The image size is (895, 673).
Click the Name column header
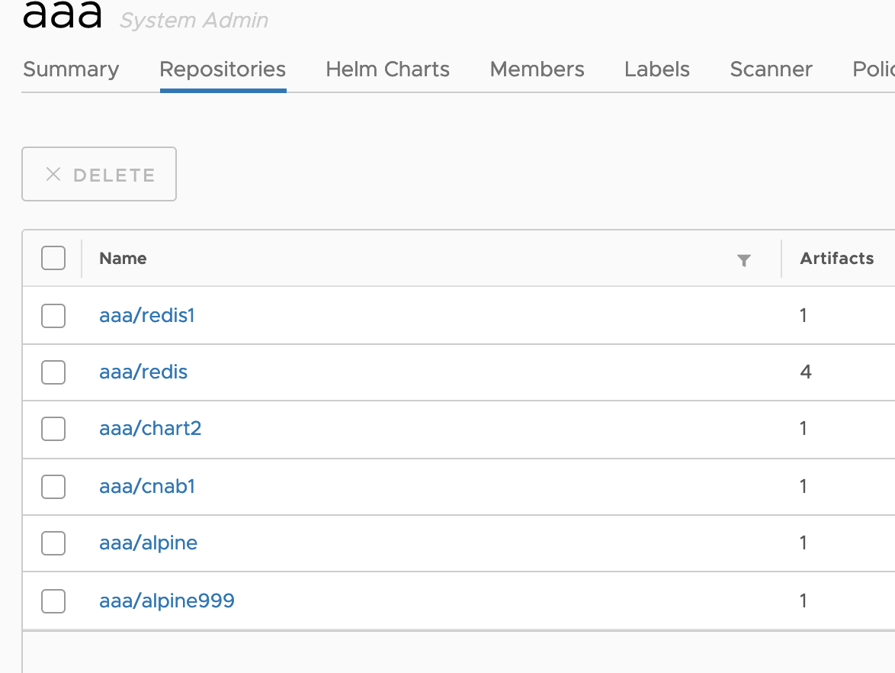122,258
